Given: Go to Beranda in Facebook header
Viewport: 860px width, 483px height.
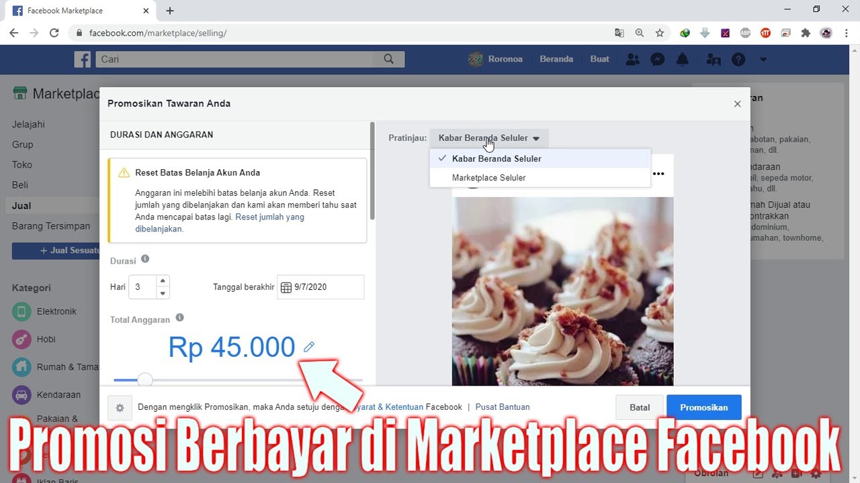Looking at the screenshot, I should pos(556,59).
